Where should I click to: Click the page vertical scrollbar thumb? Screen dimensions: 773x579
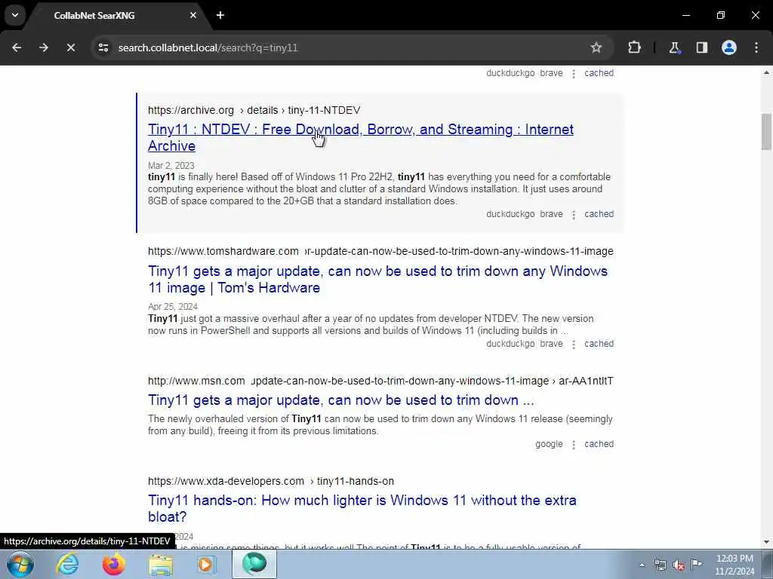click(x=766, y=131)
